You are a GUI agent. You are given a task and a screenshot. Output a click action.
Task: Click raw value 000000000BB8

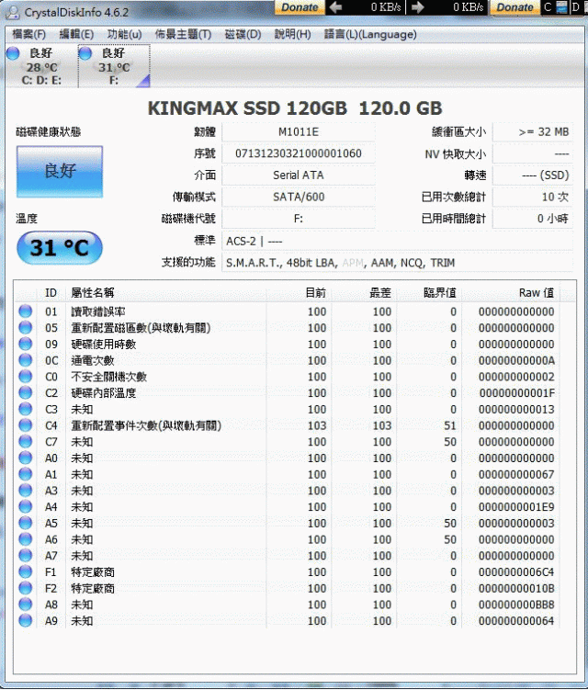click(x=516, y=605)
